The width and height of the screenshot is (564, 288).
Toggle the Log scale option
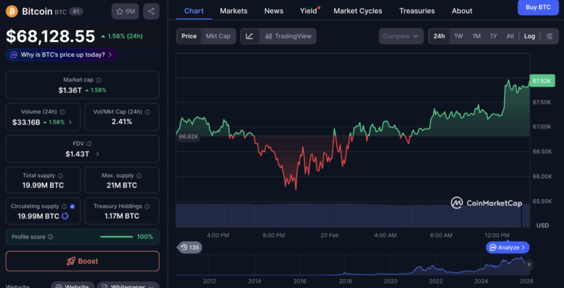(529, 36)
